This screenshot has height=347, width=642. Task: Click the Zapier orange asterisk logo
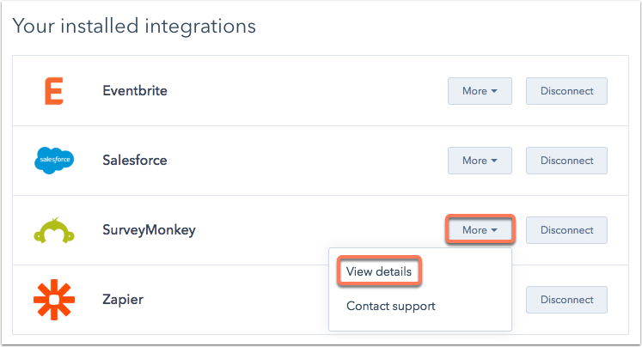54,300
